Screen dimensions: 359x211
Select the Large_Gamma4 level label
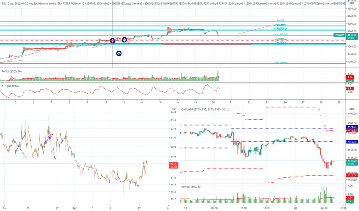280,63
